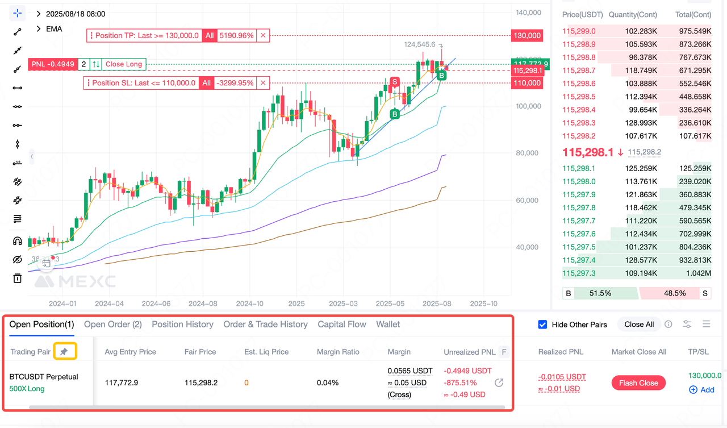Delete all drawings with trash icon
727x428 pixels.
[18, 278]
